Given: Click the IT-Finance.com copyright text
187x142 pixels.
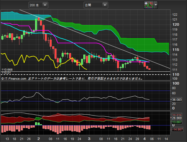Looking at the screenshot, I should (14, 79).
